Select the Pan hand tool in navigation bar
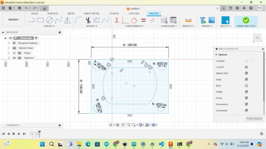Image resolution: width=266 pixels, height=149 pixels. click(x=123, y=125)
